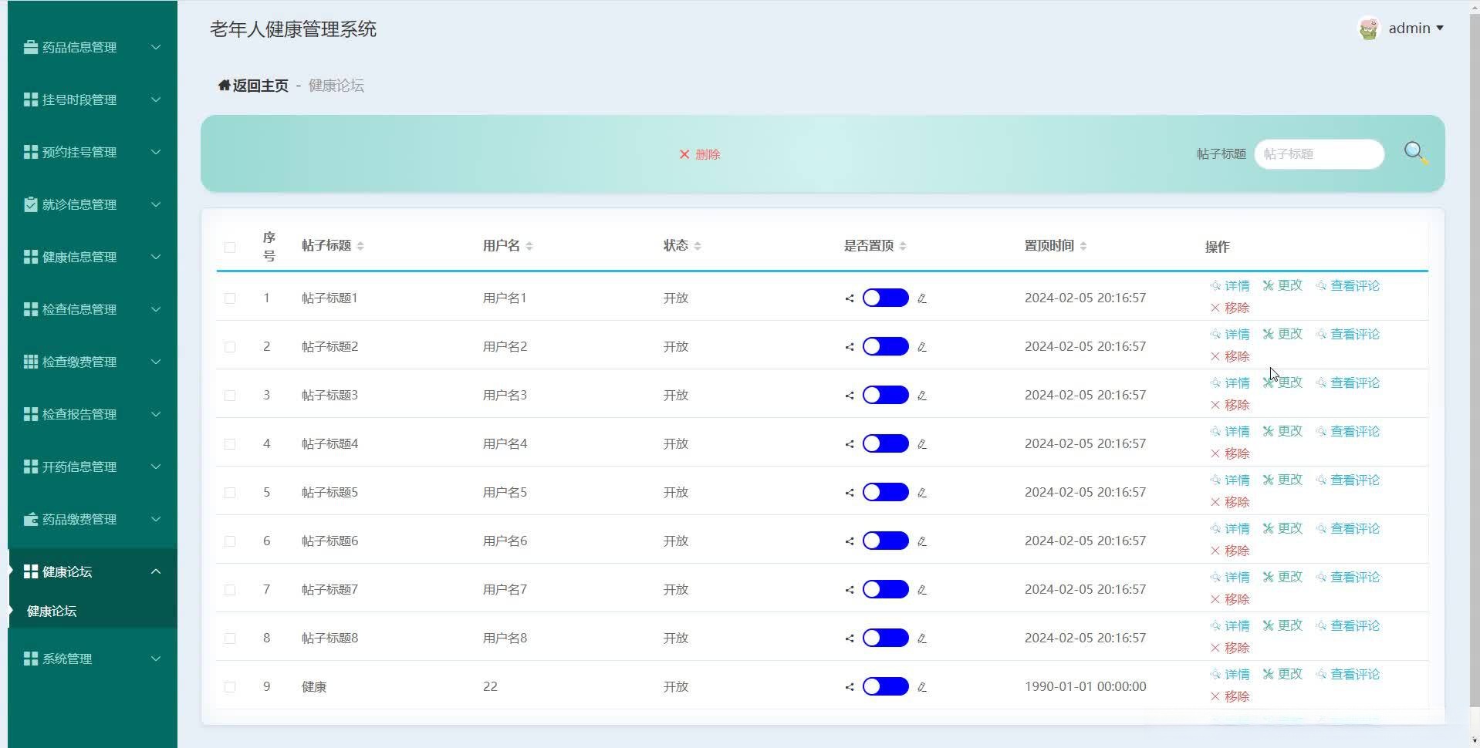Viewport: 1480px width, 748px height.
Task: Click the share icon in row 帖子标题1
Action: click(x=850, y=298)
